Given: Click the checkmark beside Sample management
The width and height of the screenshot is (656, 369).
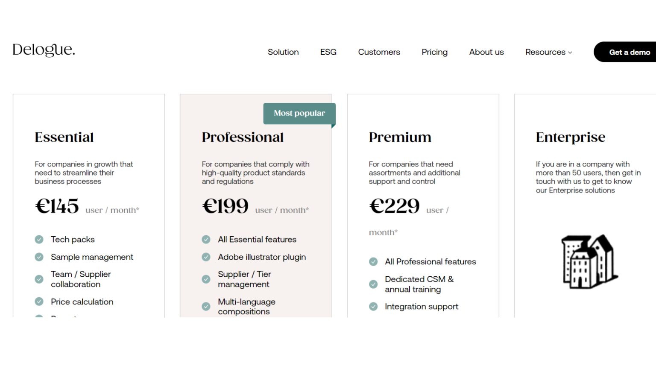Looking at the screenshot, I should (39, 257).
